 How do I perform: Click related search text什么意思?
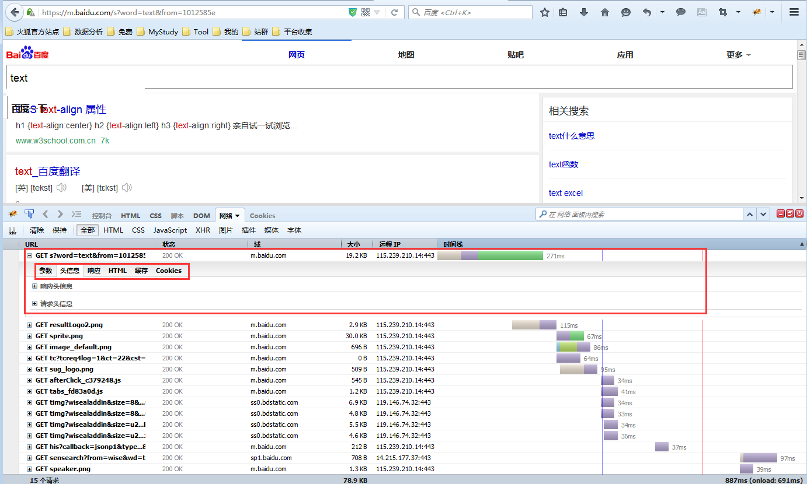pyautogui.click(x=572, y=136)
